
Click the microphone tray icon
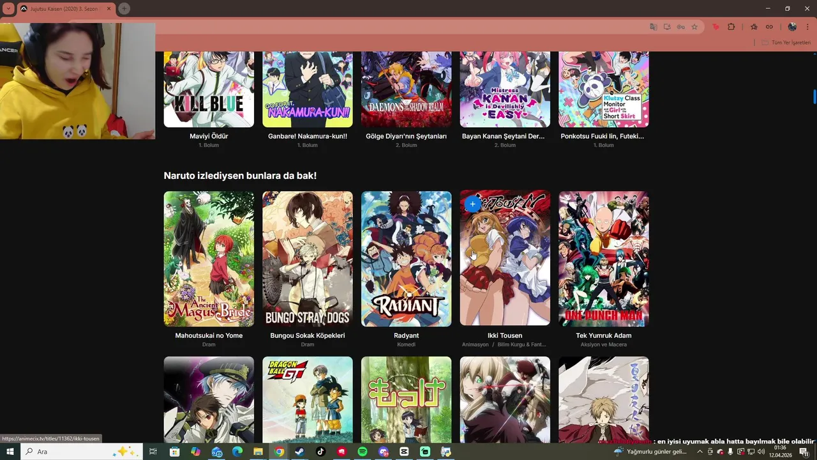point(730,452)
